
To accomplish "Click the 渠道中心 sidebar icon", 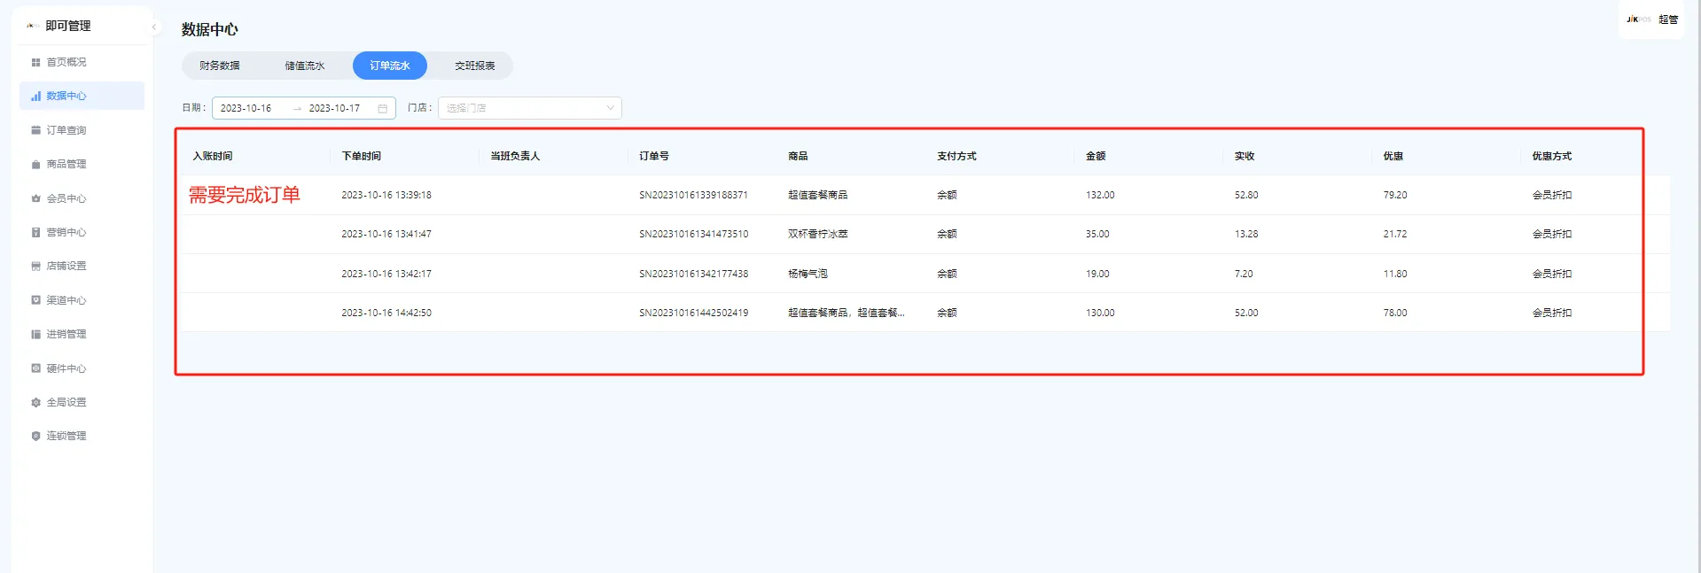I will pos(35,300).
